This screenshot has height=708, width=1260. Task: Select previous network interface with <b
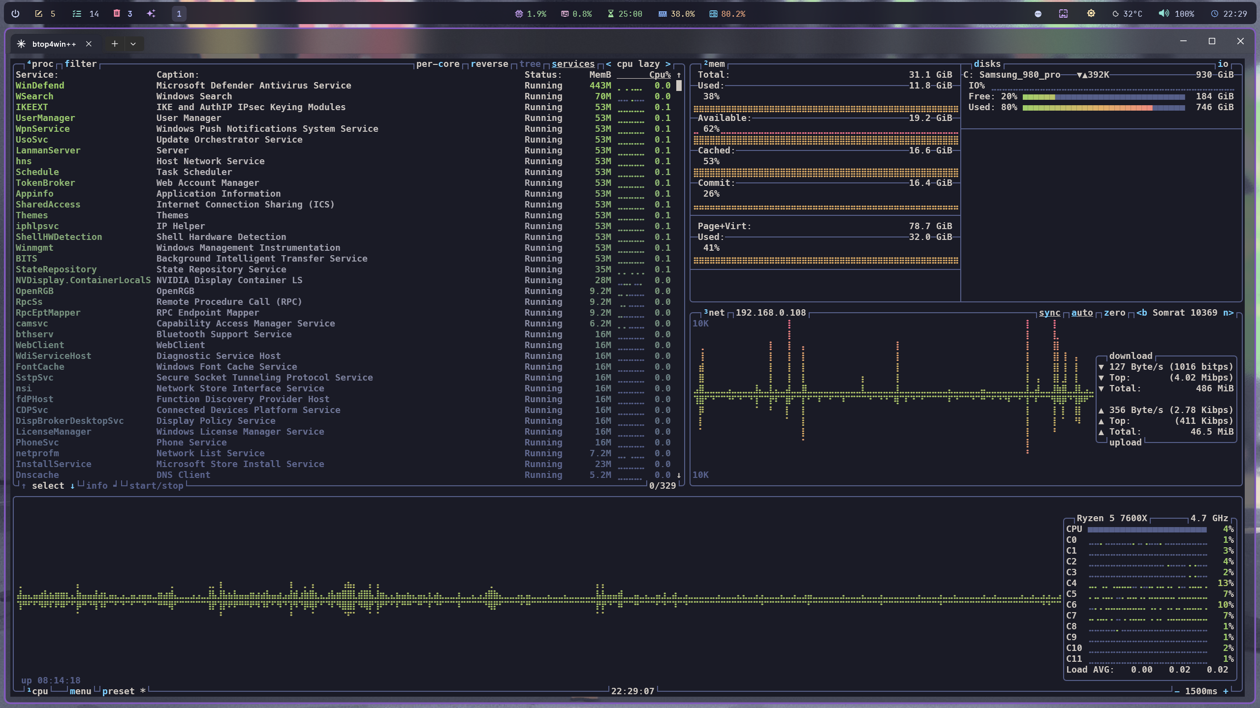(1141, 313)
